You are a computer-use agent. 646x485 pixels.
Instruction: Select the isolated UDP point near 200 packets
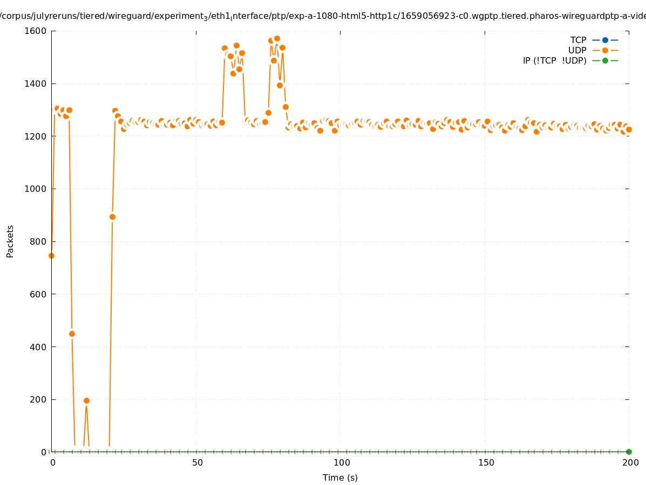coord(86,400)
